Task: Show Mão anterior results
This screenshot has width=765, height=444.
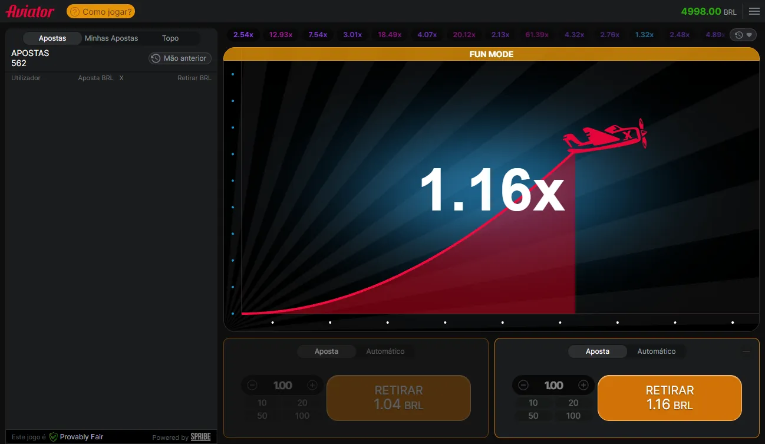Action: [180, 58]
